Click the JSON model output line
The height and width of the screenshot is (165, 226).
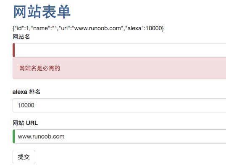click(x=88, y=28)
